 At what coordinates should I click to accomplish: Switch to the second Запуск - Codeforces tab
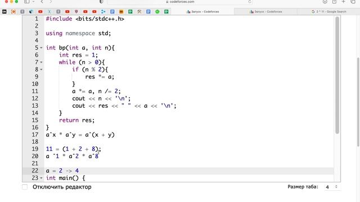click(266, 11)
